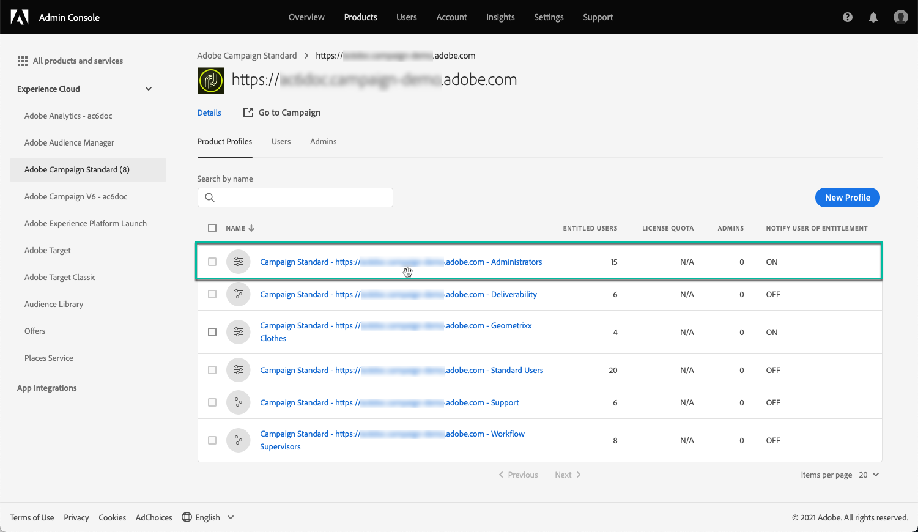Click the Adobe Campaign product logo icon
Viewport: 918px width, 532px height.
pyautogui.click(x=211, y=81)
